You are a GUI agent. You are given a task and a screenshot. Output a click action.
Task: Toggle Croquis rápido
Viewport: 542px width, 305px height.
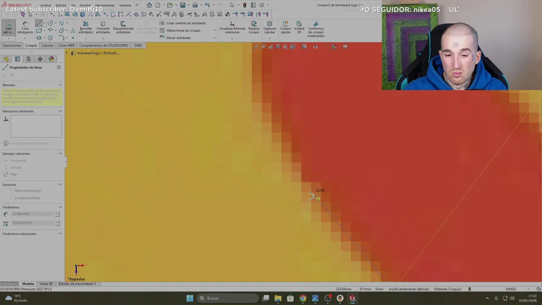point(285,28)
